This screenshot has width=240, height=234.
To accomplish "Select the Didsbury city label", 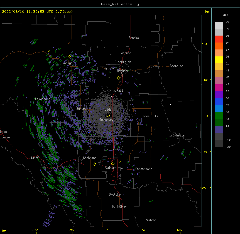I will pyautogui.click(x=107, y=120).
